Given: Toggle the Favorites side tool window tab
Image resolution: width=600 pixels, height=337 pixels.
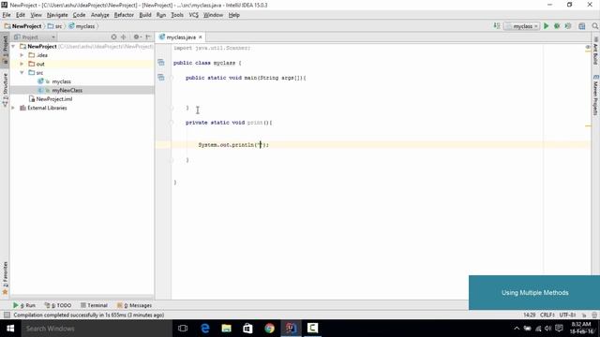Looking at the screenshot, I should point(5,278).
